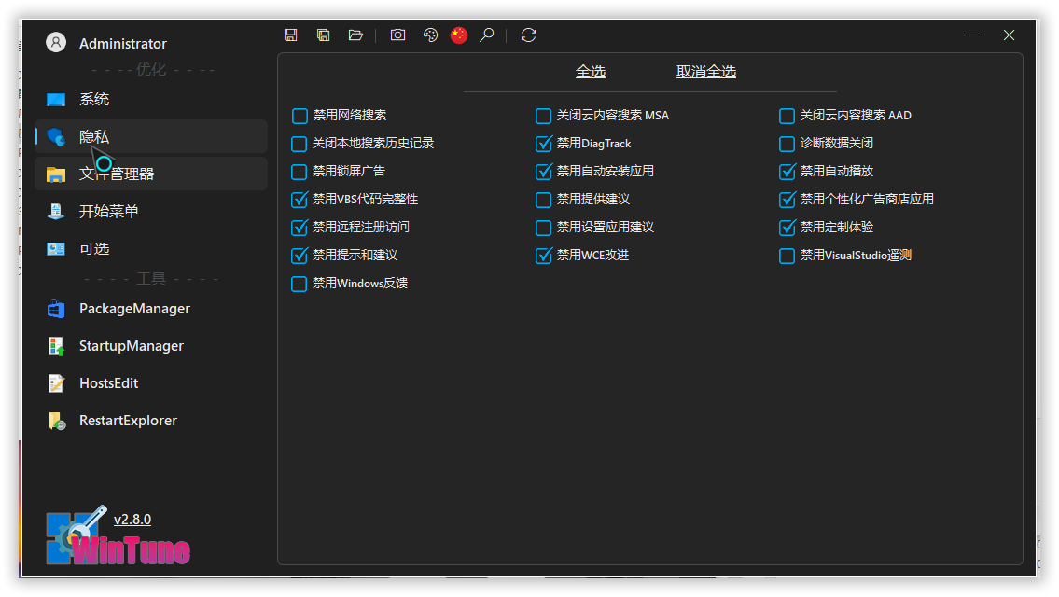
Task: Switch to 系统 section
Action: [94, 100]
